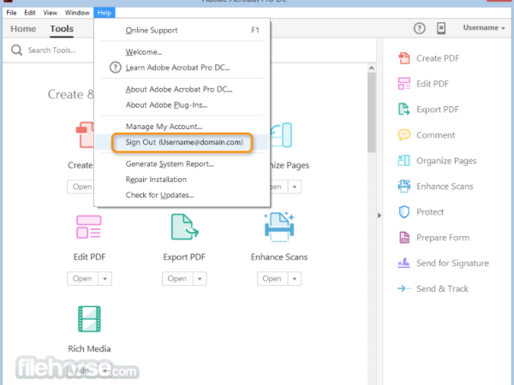Select Welcome... menu entry

tap(182, 52)
